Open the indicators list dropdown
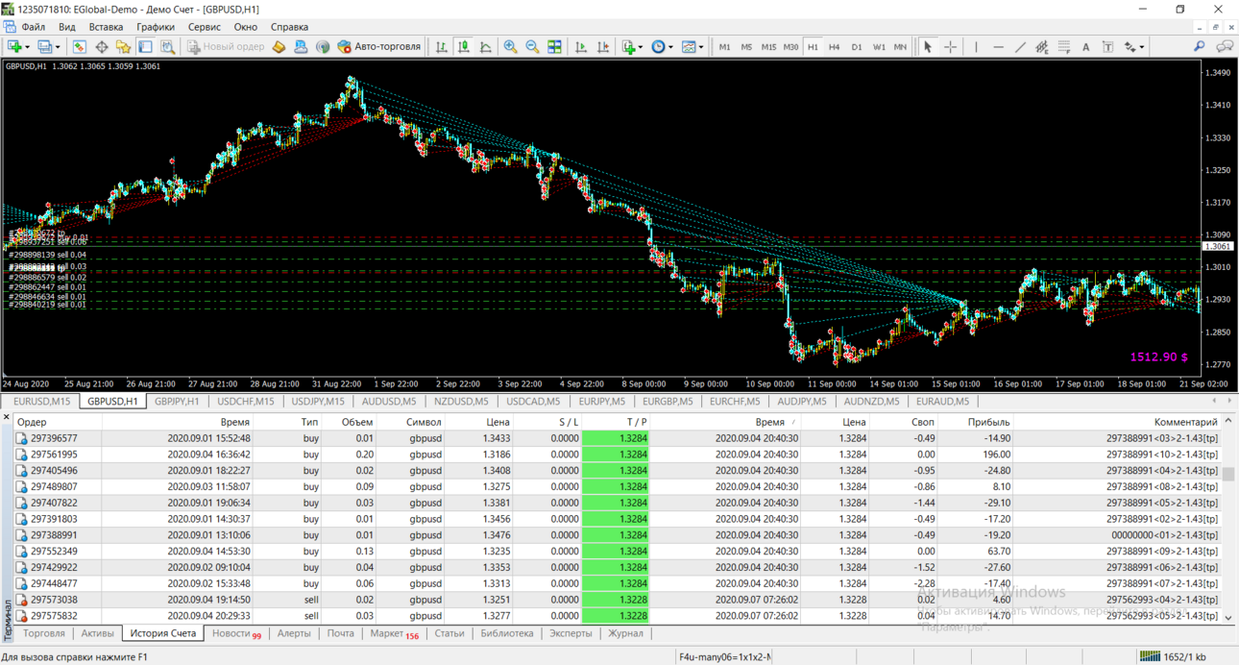Image resolution: width=1239 pixels, height=665 pixels. (630, 46)
